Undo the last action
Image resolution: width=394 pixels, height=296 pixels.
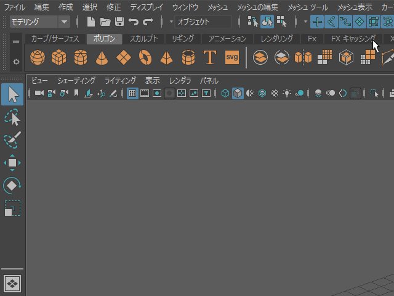pyautogui.click(x=134, y=22)
